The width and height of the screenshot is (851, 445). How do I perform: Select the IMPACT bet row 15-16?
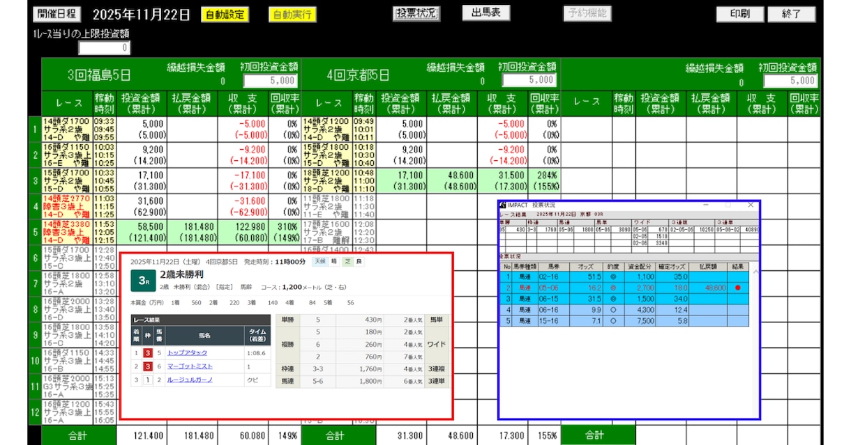point(626,320)
